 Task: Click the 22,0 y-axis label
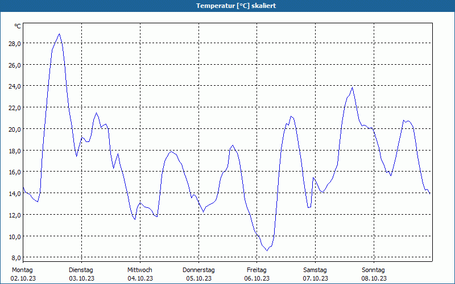[15, 108]
